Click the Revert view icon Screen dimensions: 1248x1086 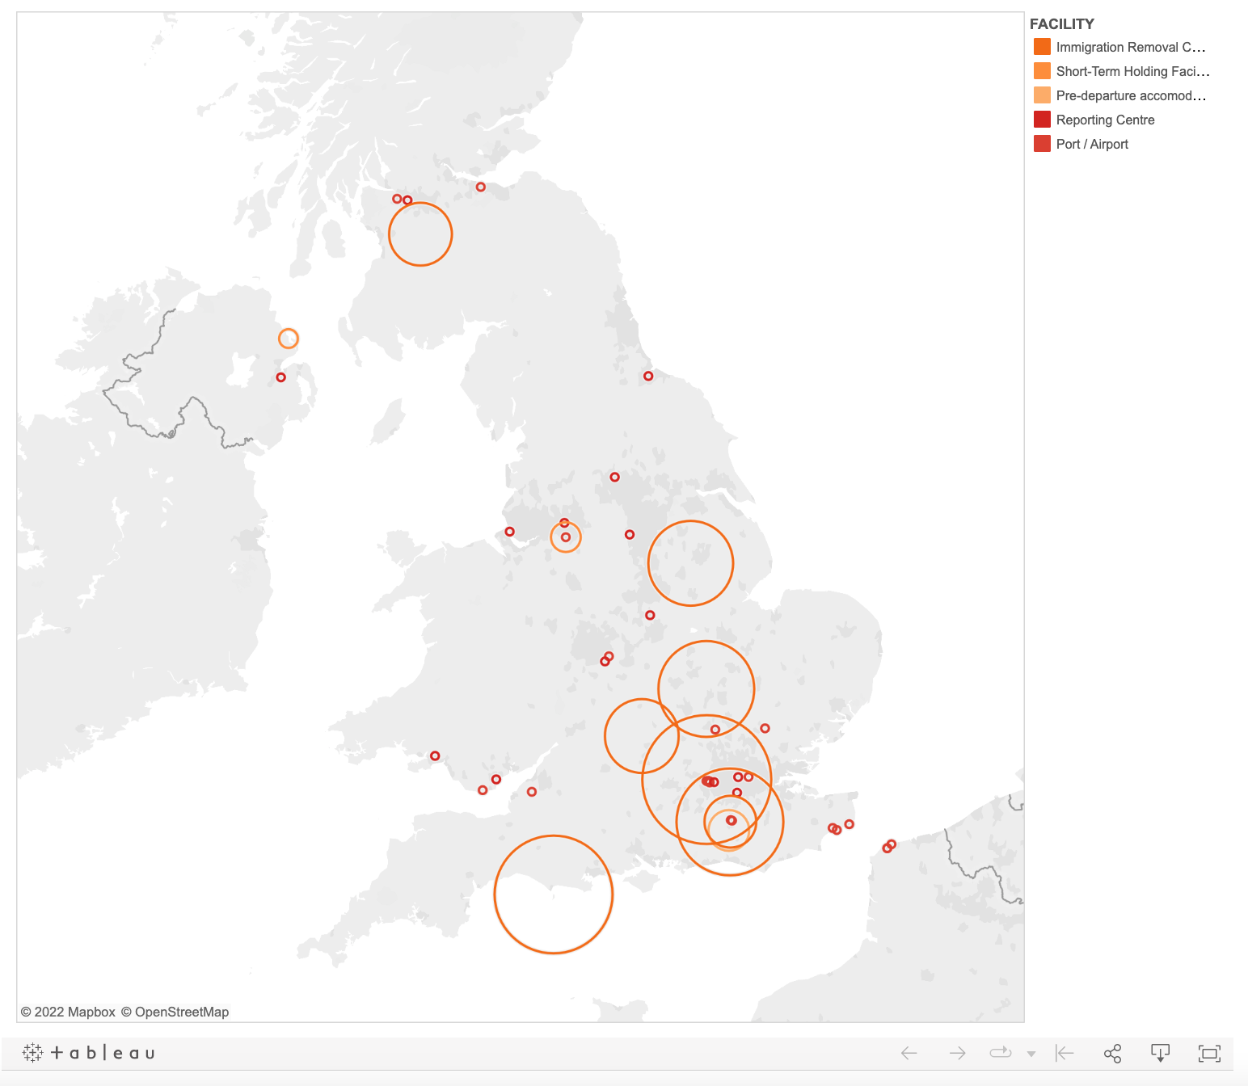1065,1053
